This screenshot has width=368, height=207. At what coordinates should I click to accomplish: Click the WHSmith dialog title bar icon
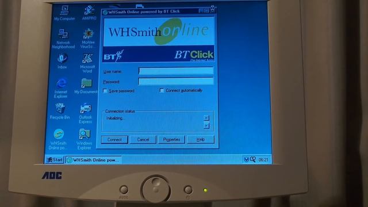coord(105,12)
